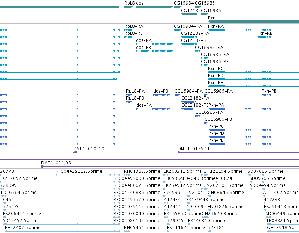The width and height of the screenshot is (299, 233).
Task: Choose protein CG16985-PA
Action: (209, 112)
